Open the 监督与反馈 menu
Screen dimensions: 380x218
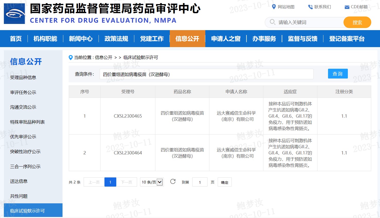pos(303,39)
